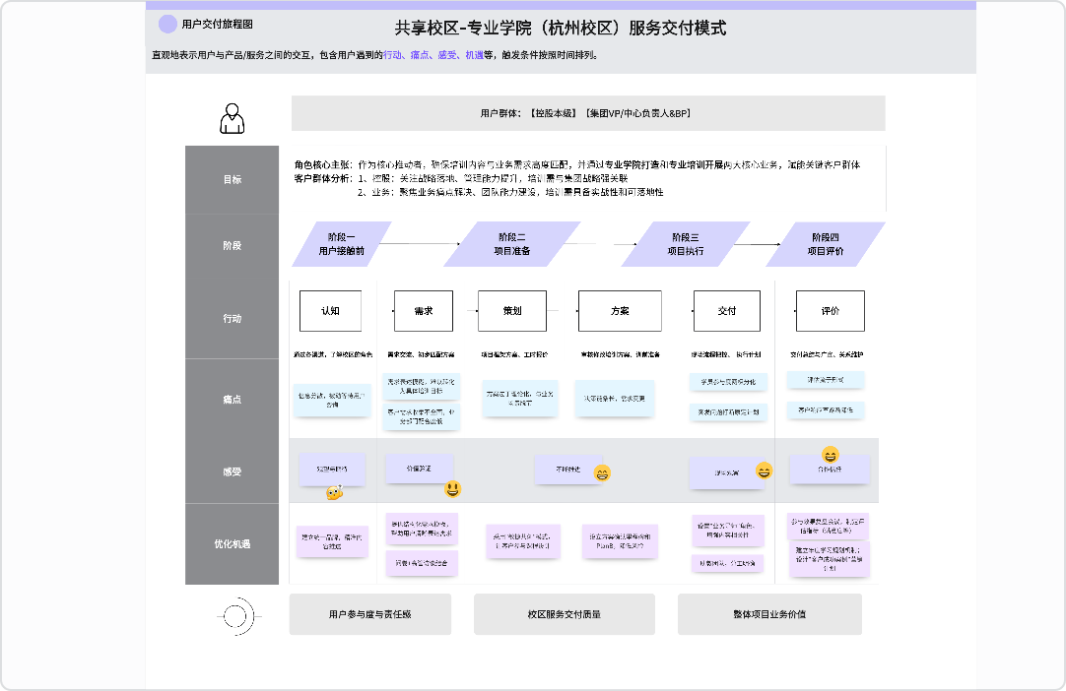Select the pink opportunity note in 策划 column
The image size is (1066, 691).
coord(523,540)
